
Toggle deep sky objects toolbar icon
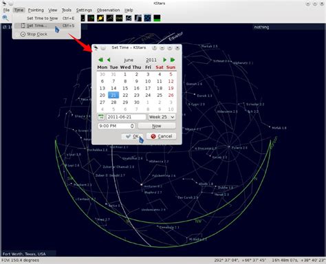pyautogui.click(x=91, y=18)
